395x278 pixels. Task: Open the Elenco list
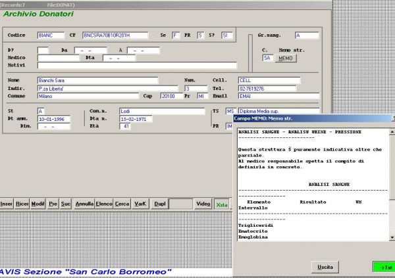coord(104,204)
